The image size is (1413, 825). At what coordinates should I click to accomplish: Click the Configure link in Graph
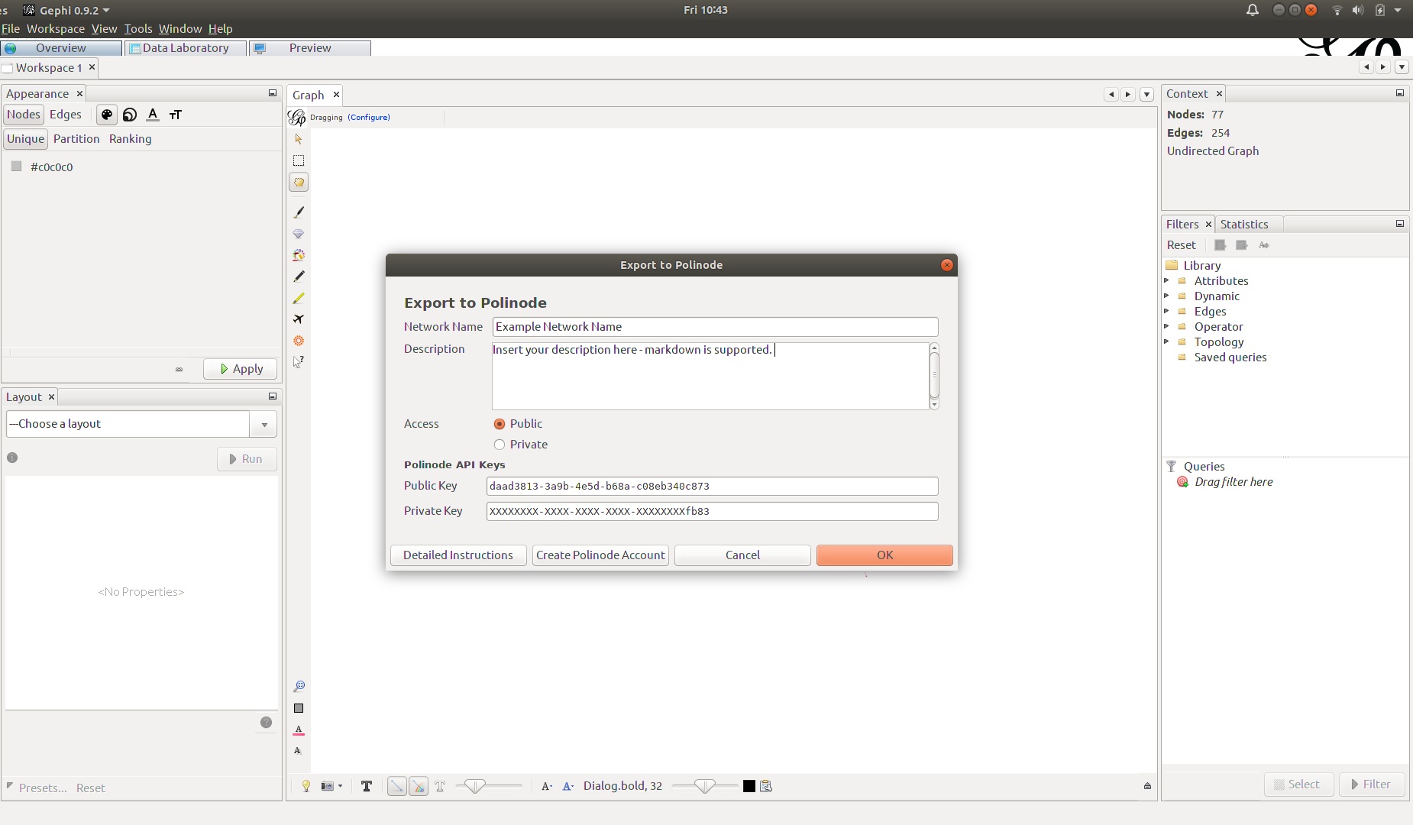(x=369, y=118)
